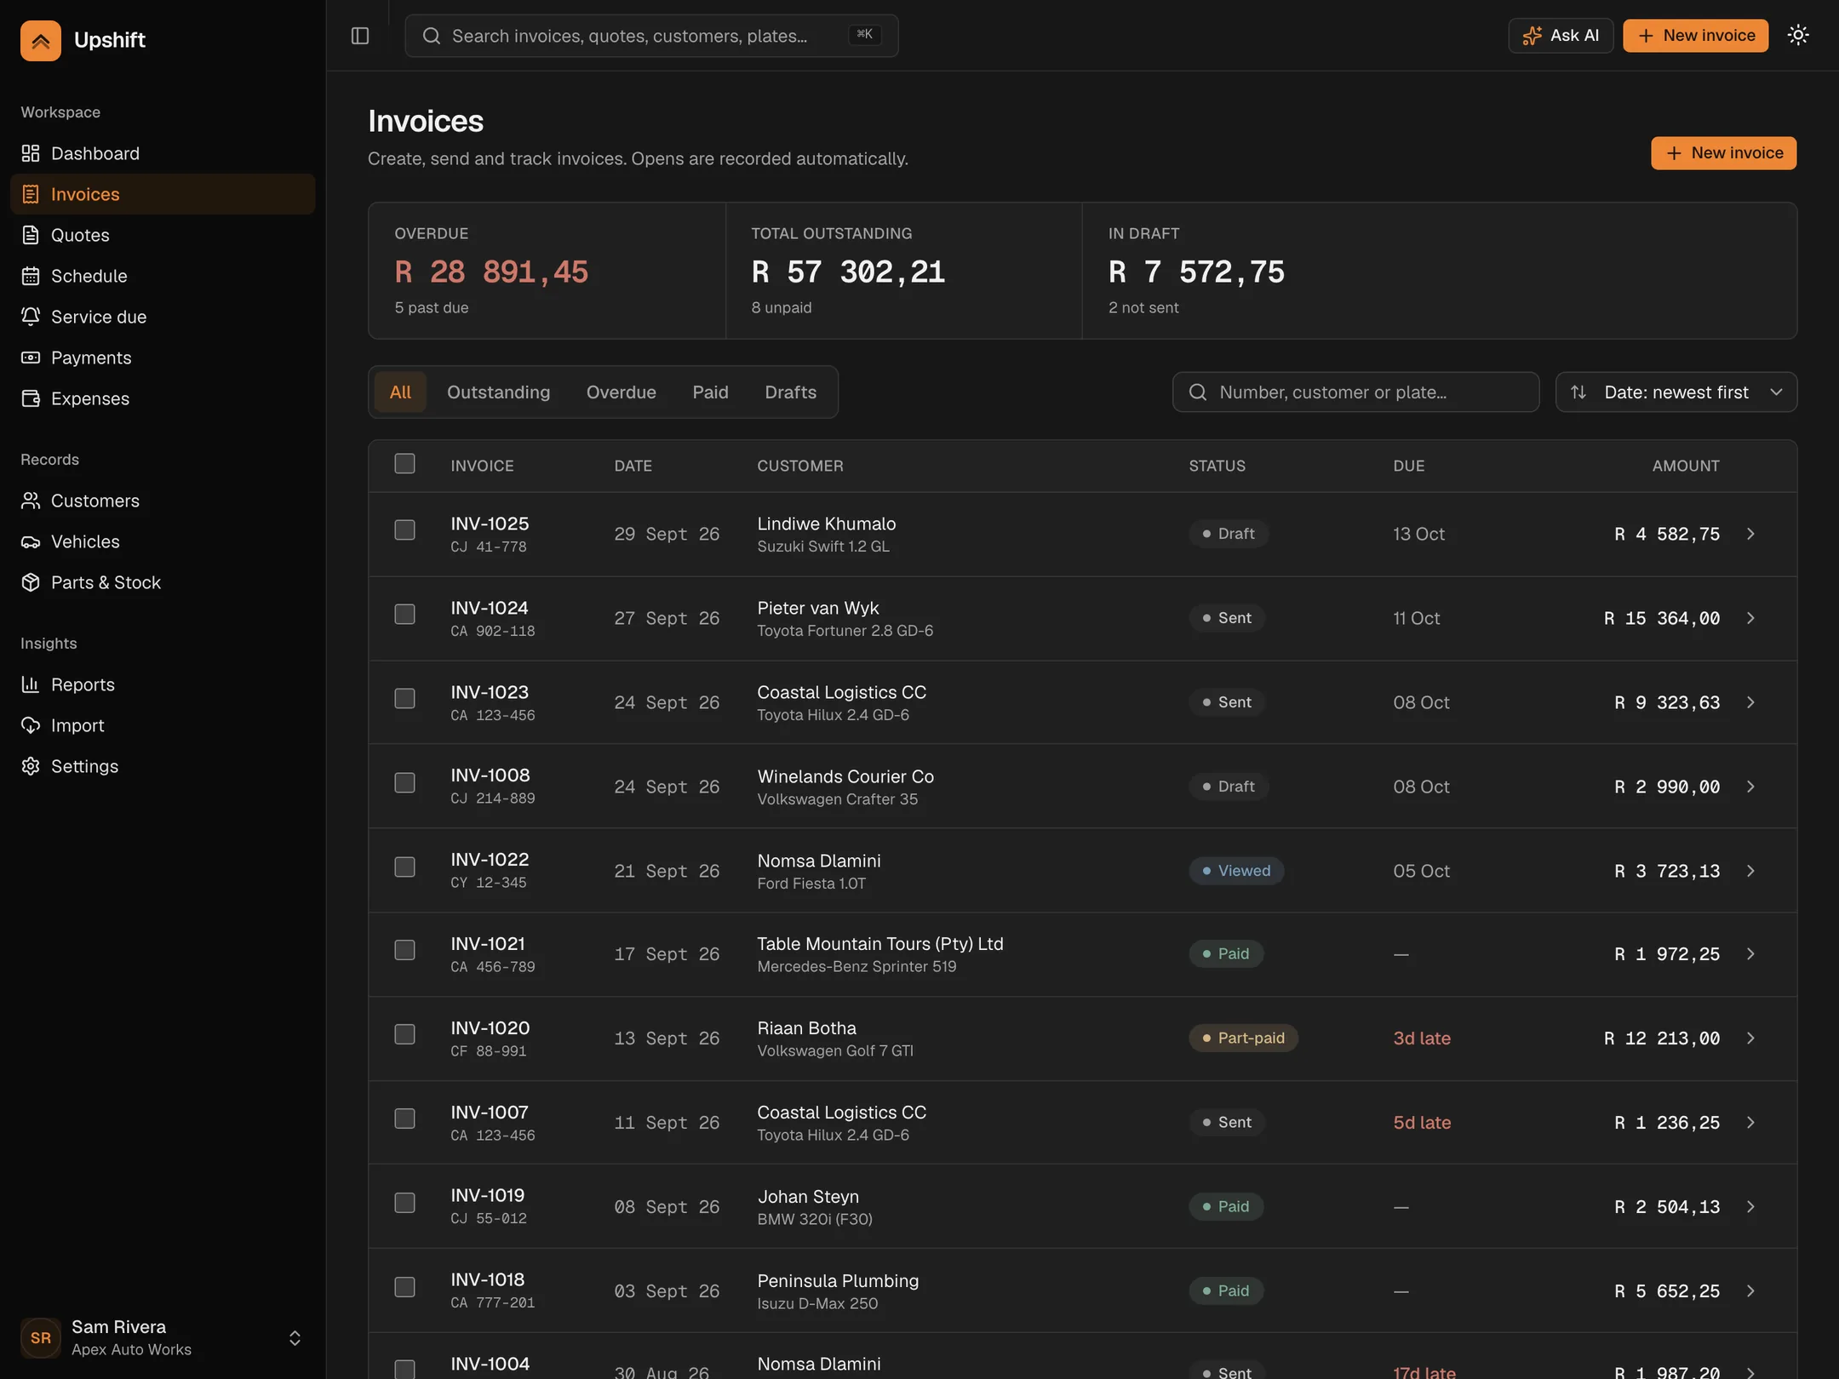Click the Vehicles car icon

point(31,541)
